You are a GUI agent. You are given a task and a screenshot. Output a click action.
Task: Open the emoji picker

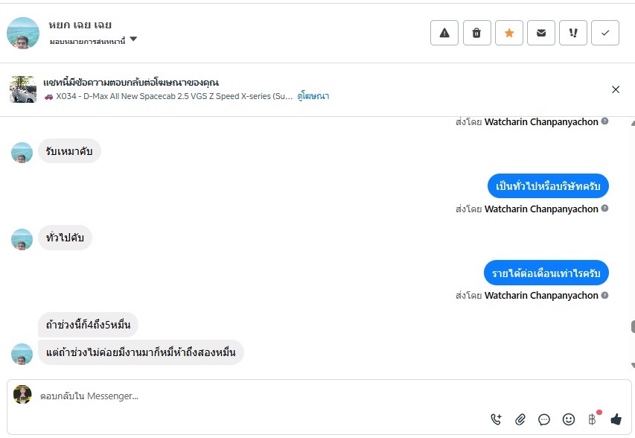[x=569, y=419]
